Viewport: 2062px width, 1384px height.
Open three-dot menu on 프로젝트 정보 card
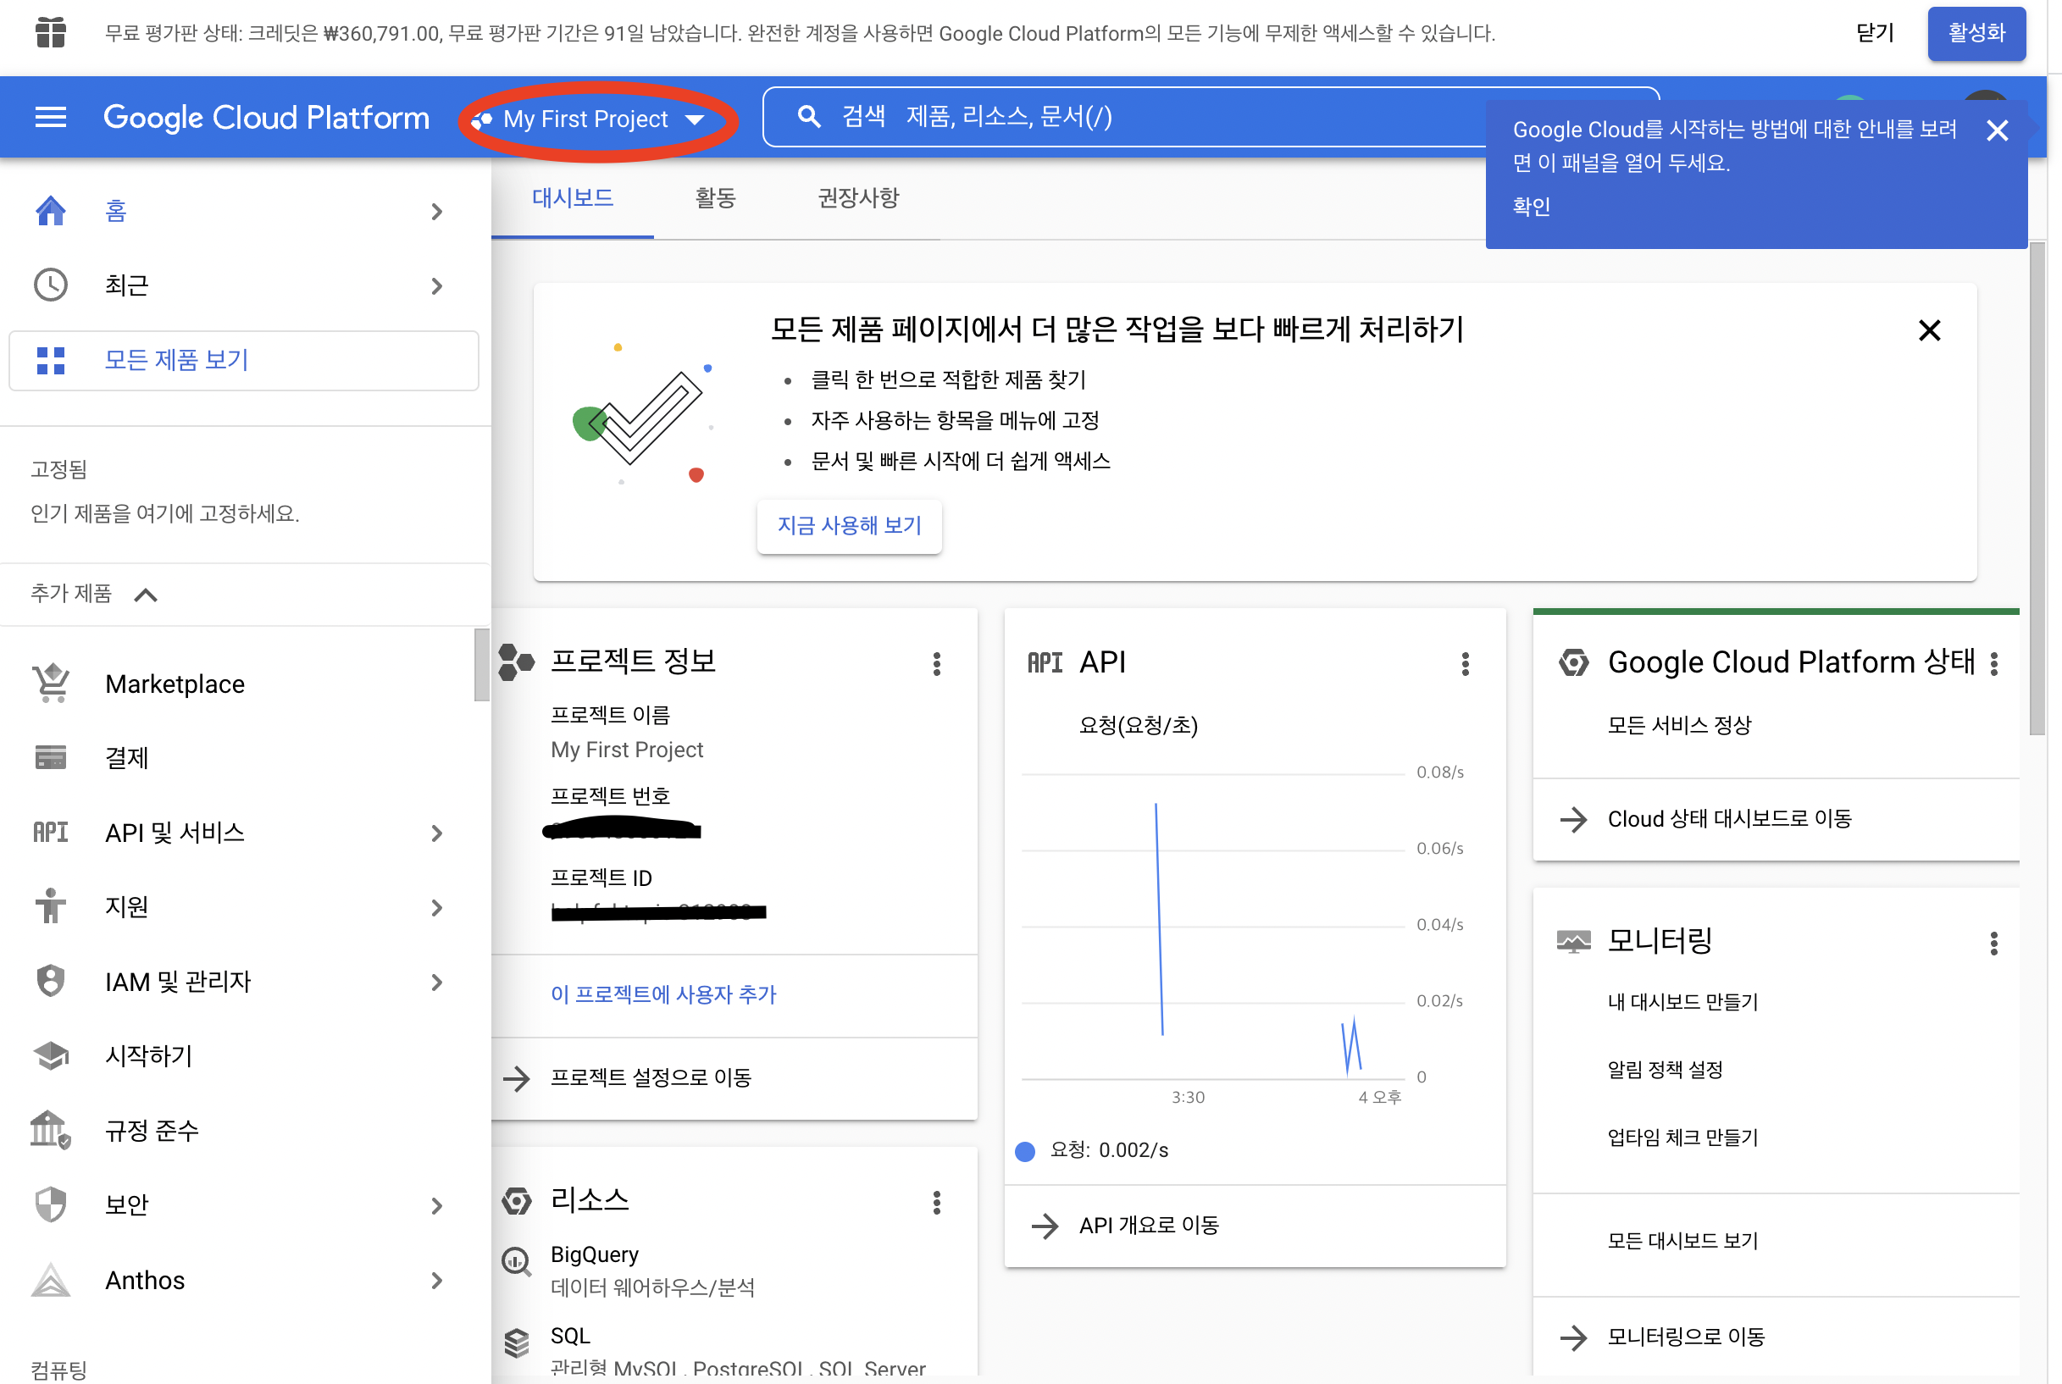pos(937,664)
